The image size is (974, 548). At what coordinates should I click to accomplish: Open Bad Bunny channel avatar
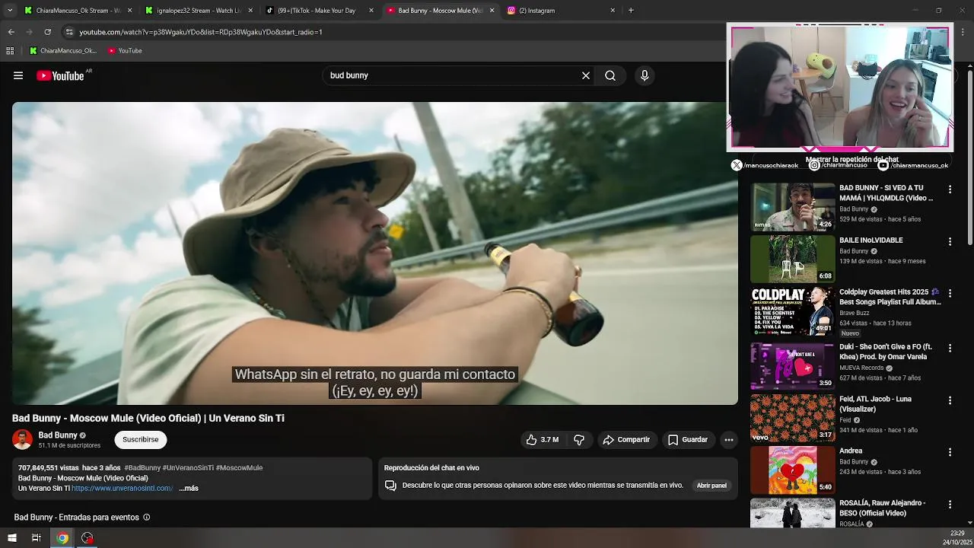23,439
